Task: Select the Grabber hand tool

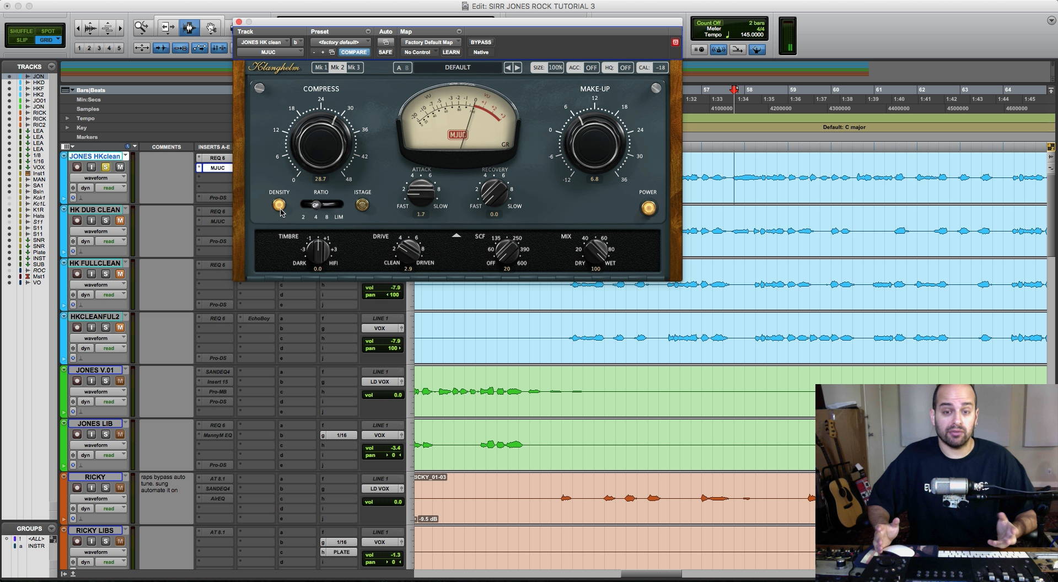Action: (x=211, y=27)
